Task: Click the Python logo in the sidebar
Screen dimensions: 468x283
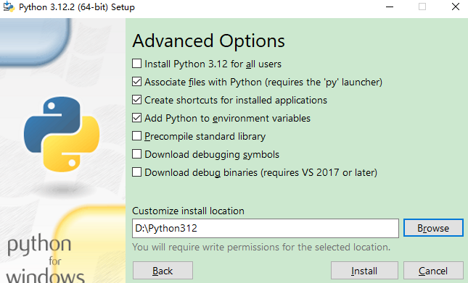Action: (x=62, y=134)
